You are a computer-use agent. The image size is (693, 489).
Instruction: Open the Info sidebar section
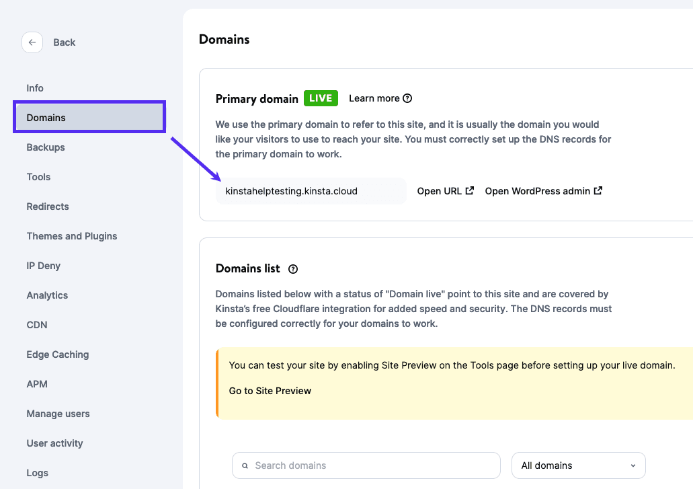[35, 88]
